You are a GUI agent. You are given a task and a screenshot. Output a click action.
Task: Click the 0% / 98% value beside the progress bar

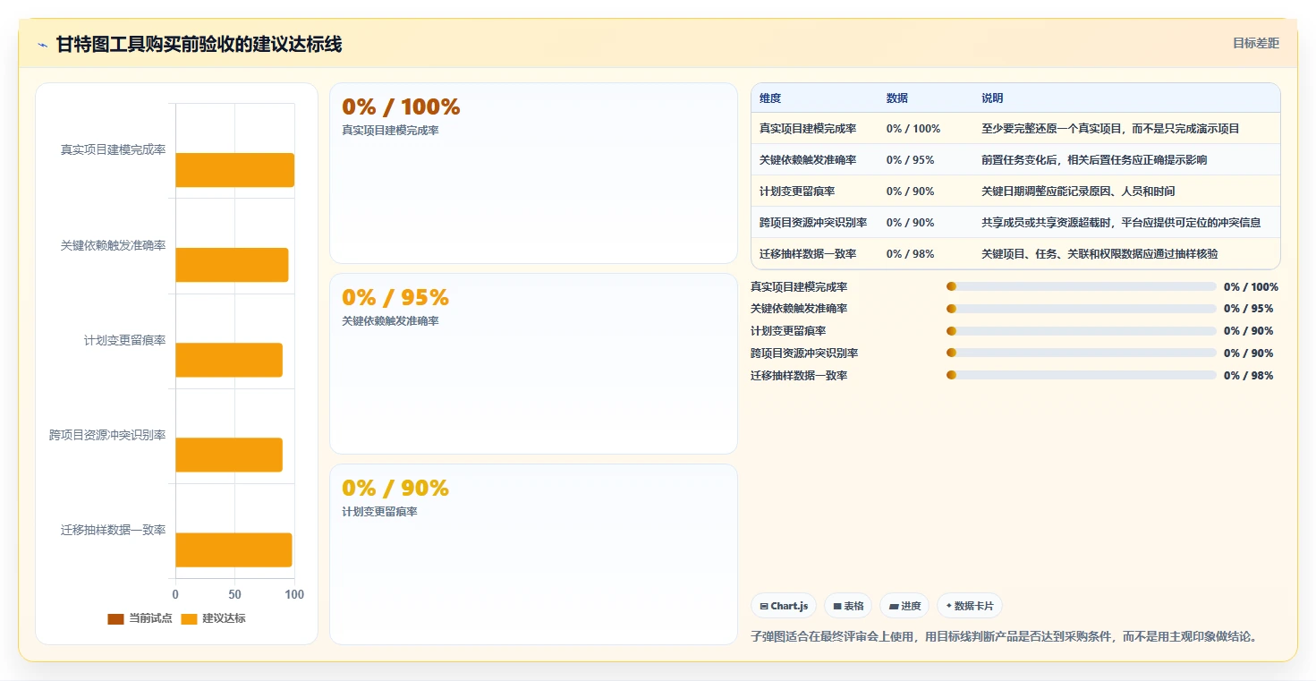(x=1248, y=376)
